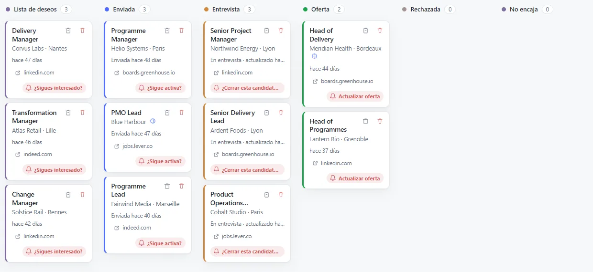Delete the Programme Lead card via red trash
The height and width of the screenshot is (272, 593).
(181, 186)
